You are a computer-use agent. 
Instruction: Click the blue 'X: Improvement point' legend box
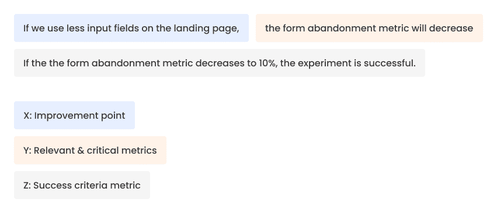(x=75, y=115)
